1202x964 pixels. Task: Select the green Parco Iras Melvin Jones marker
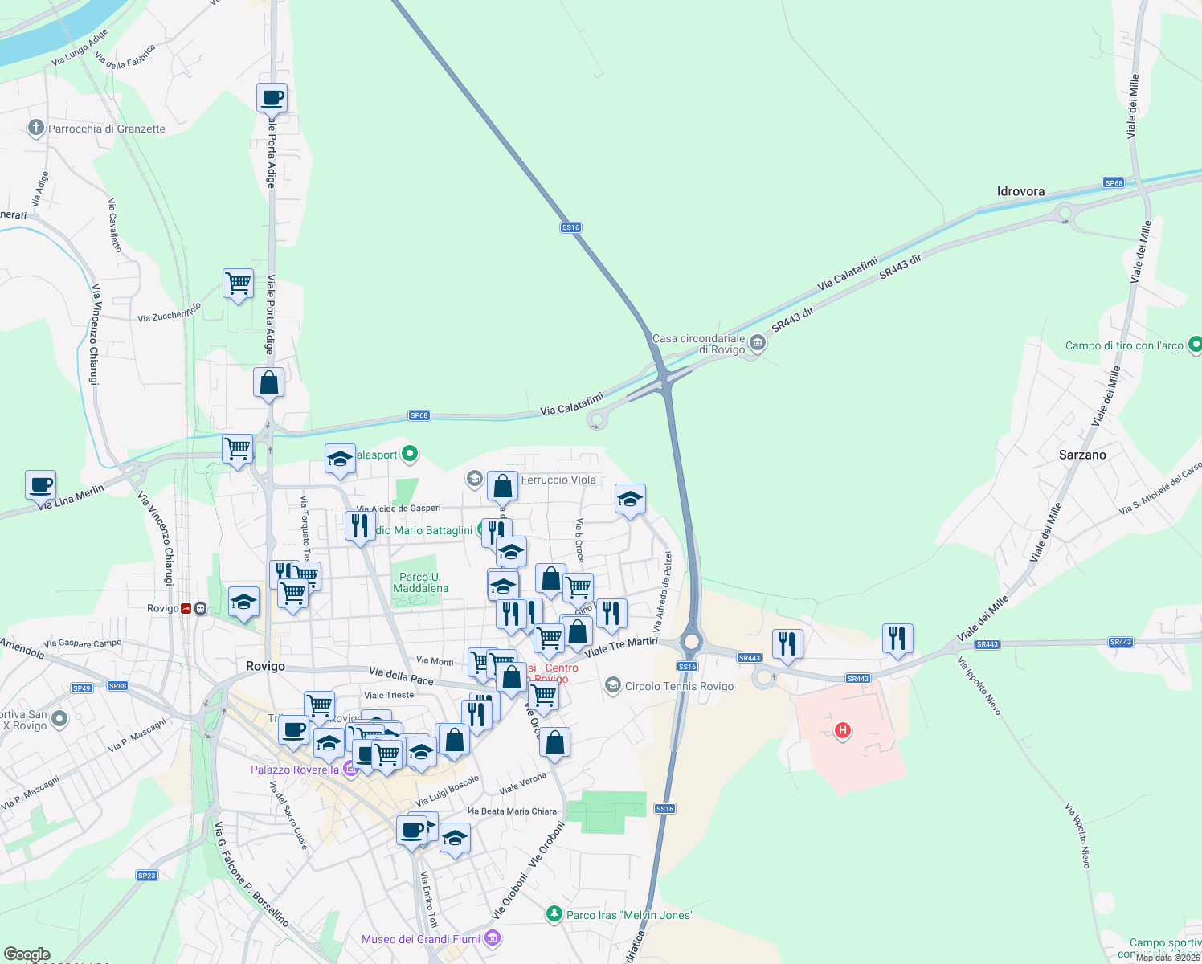point(554,914)
